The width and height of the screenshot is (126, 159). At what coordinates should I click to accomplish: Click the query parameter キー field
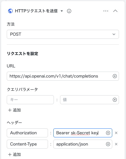pyautogui.click(x=30, y=100)
